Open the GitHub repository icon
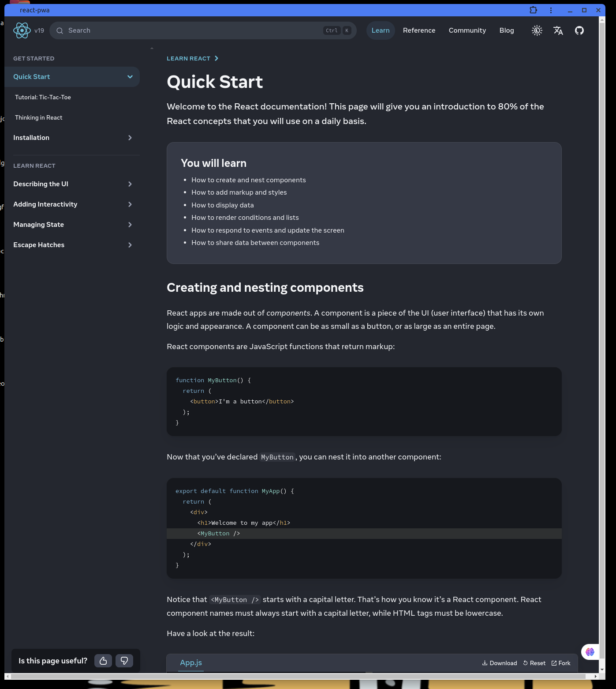 coord(579,30)
